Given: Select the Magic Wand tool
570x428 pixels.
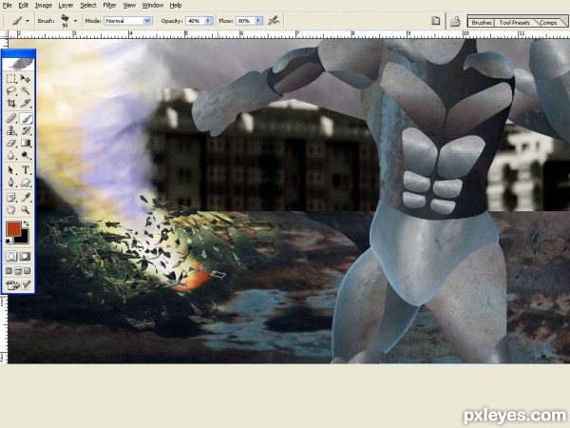Looking at the screenshot, I should (25, 90).
